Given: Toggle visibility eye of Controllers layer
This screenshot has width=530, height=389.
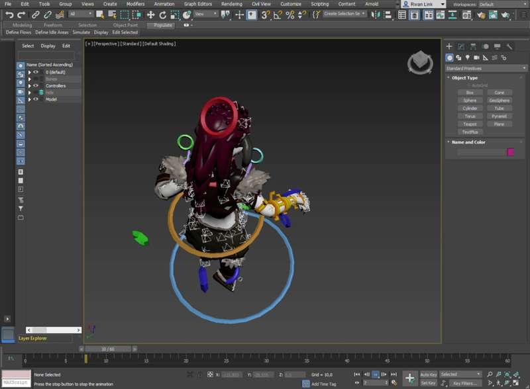Looking at the screenshot, I should coord(36,86).
